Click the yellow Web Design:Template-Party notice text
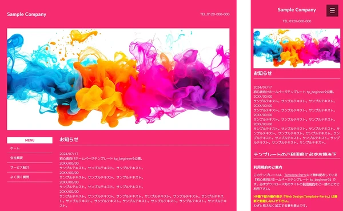The width and height of the screenshot is (343, 211). tap(296, 199)
